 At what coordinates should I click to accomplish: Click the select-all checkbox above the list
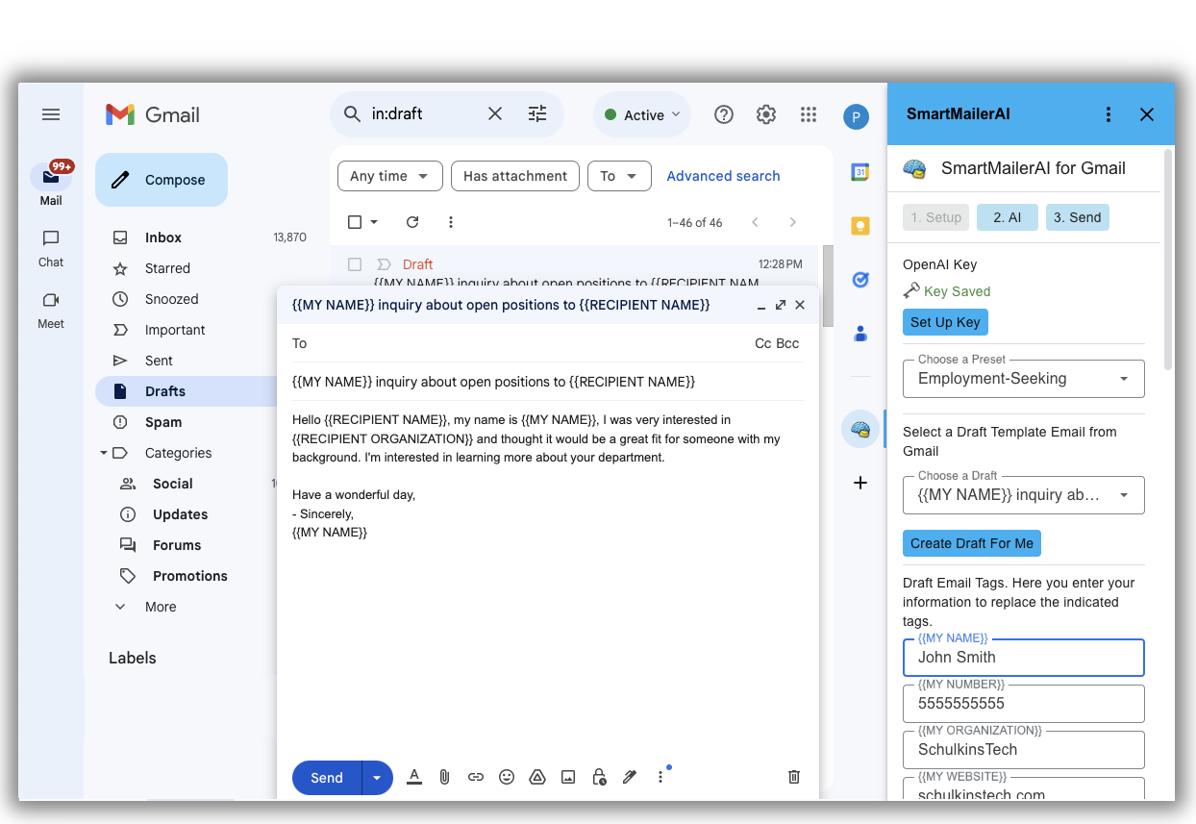tap(355, 222)
